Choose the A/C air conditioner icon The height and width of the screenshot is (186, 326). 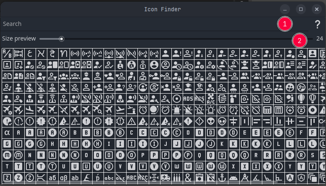coord(211,99)
